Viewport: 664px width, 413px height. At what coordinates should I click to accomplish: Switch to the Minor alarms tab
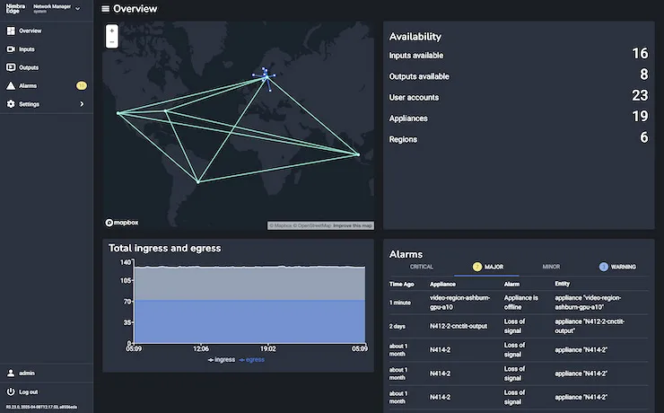551,267
